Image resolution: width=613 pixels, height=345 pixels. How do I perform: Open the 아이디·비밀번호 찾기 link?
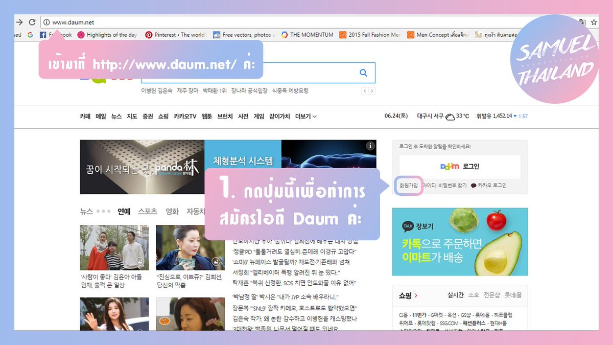point(445,186)
